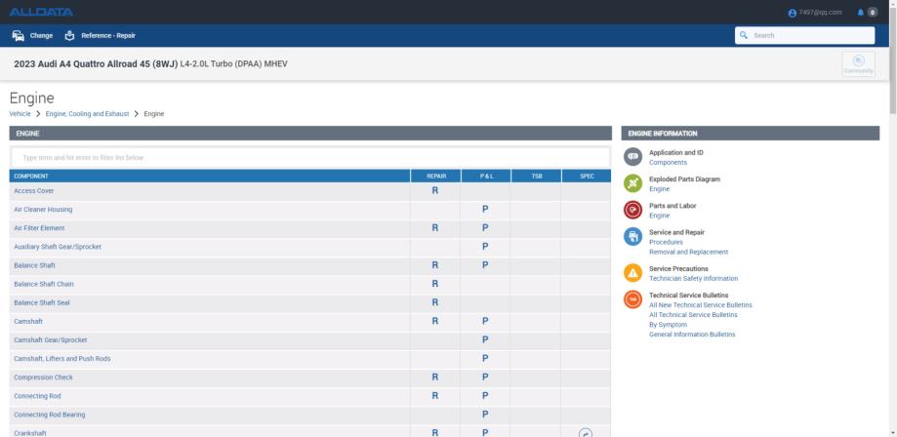Open the user account icon

coord(793,13)
